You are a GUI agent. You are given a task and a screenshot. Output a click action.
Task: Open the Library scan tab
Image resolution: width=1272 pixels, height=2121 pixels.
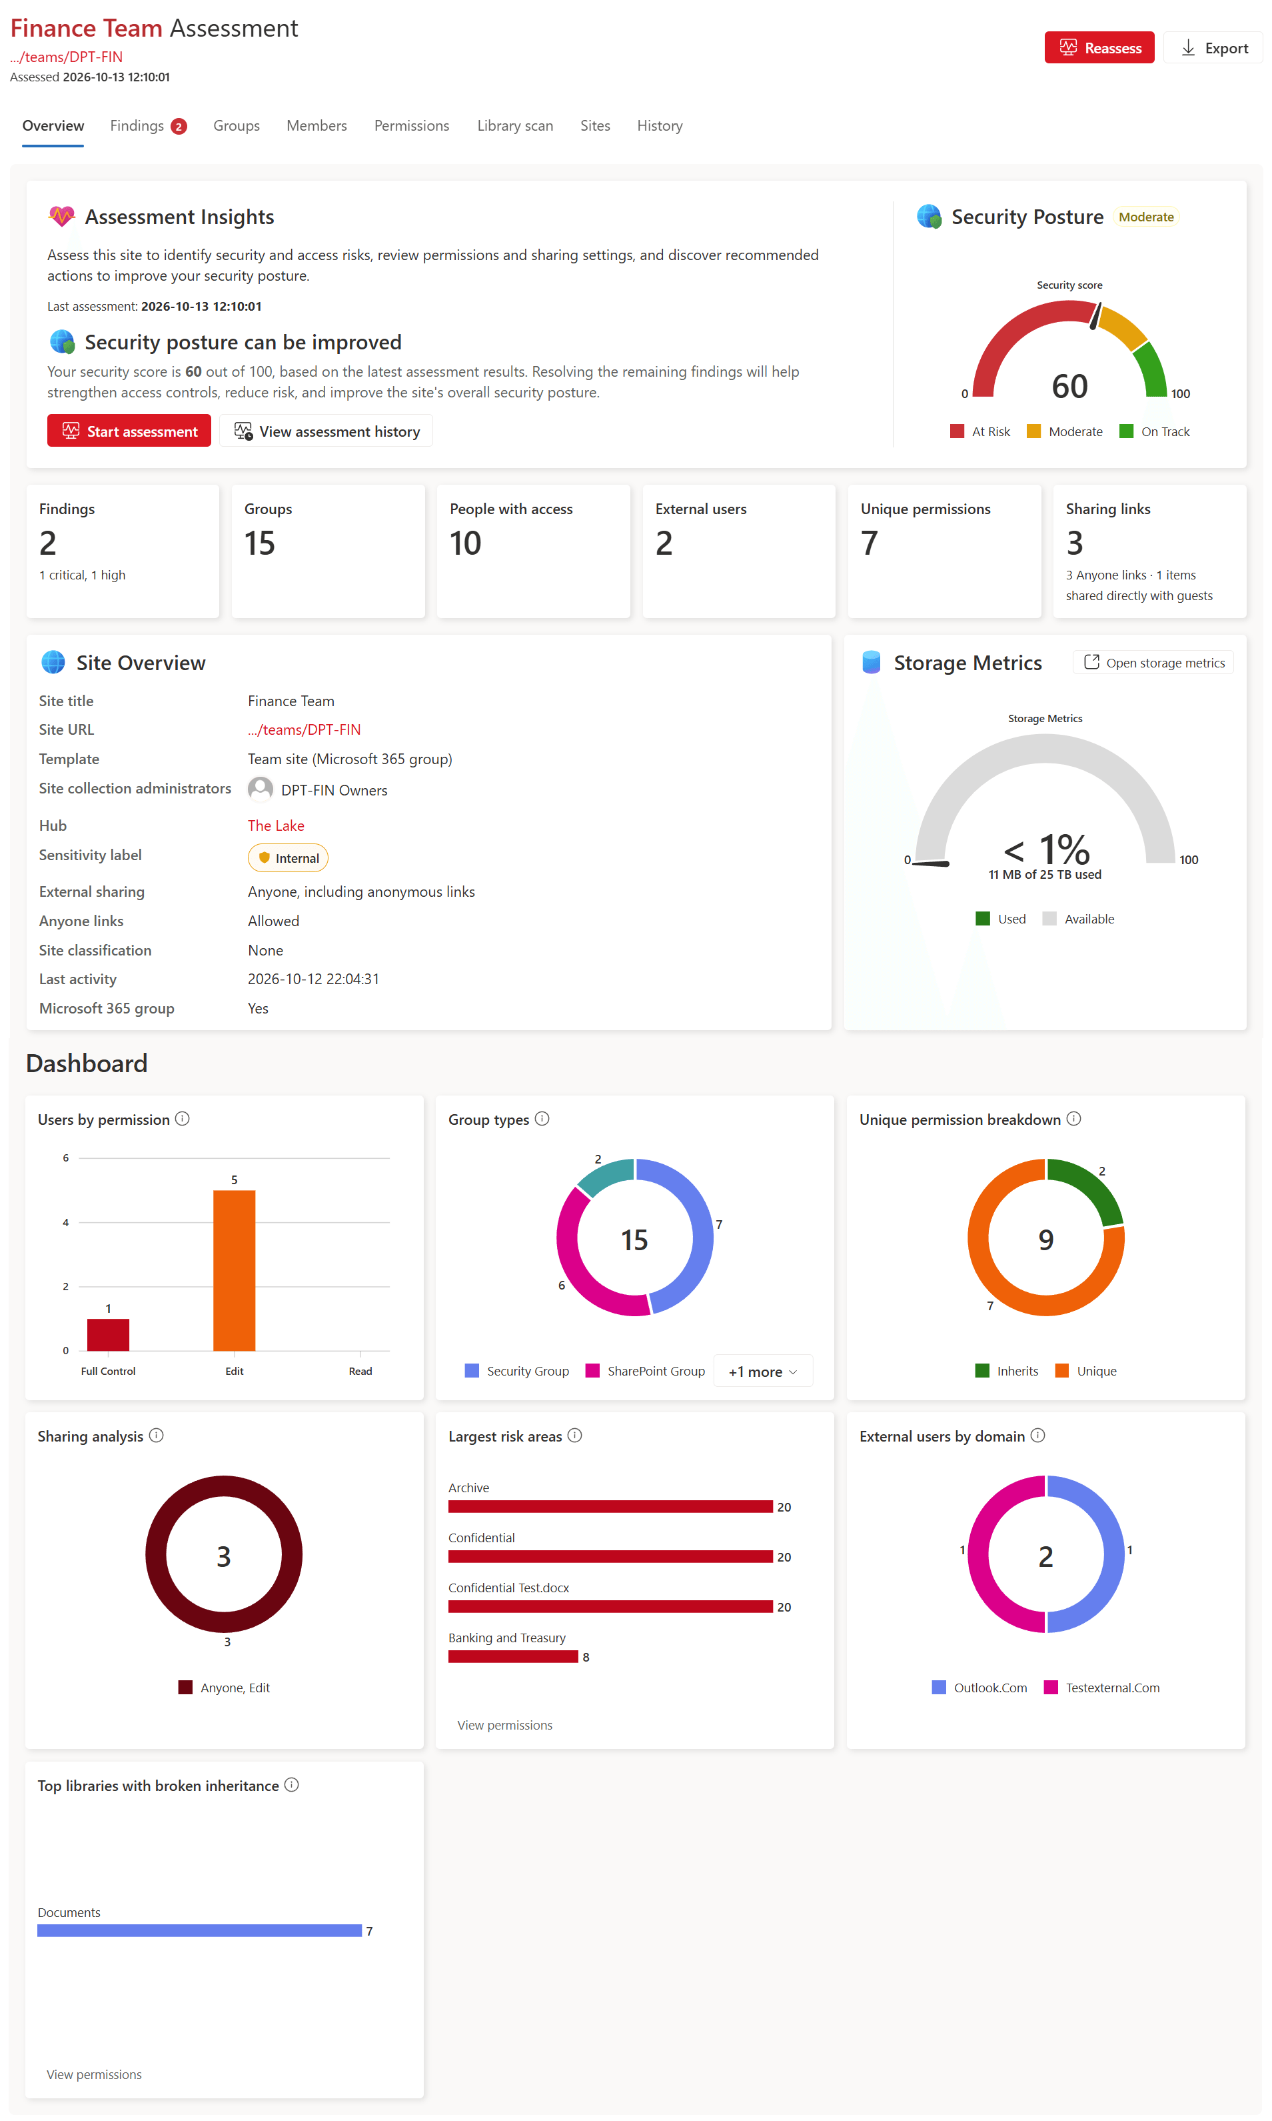(x=514, y=126)
